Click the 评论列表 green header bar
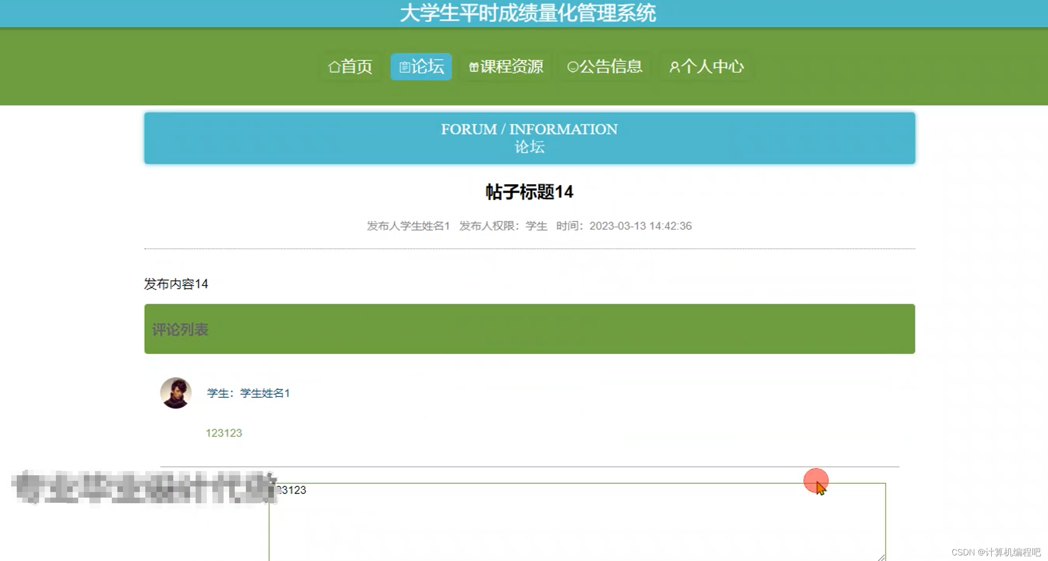 coord(529,329)
